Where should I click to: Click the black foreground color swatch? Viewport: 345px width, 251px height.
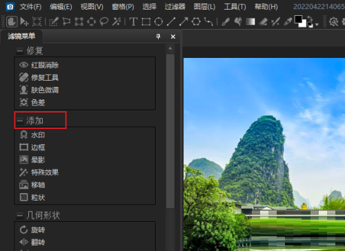(x=298, y=19)
